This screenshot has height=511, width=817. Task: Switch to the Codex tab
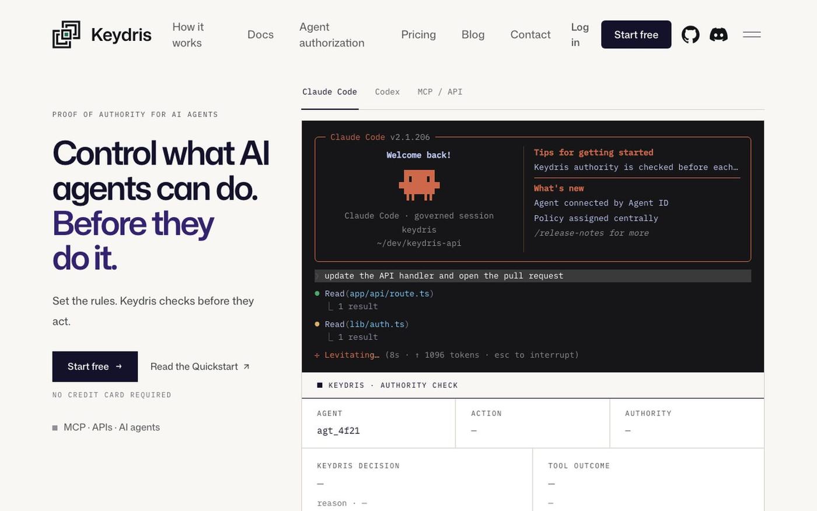[387, 92]
